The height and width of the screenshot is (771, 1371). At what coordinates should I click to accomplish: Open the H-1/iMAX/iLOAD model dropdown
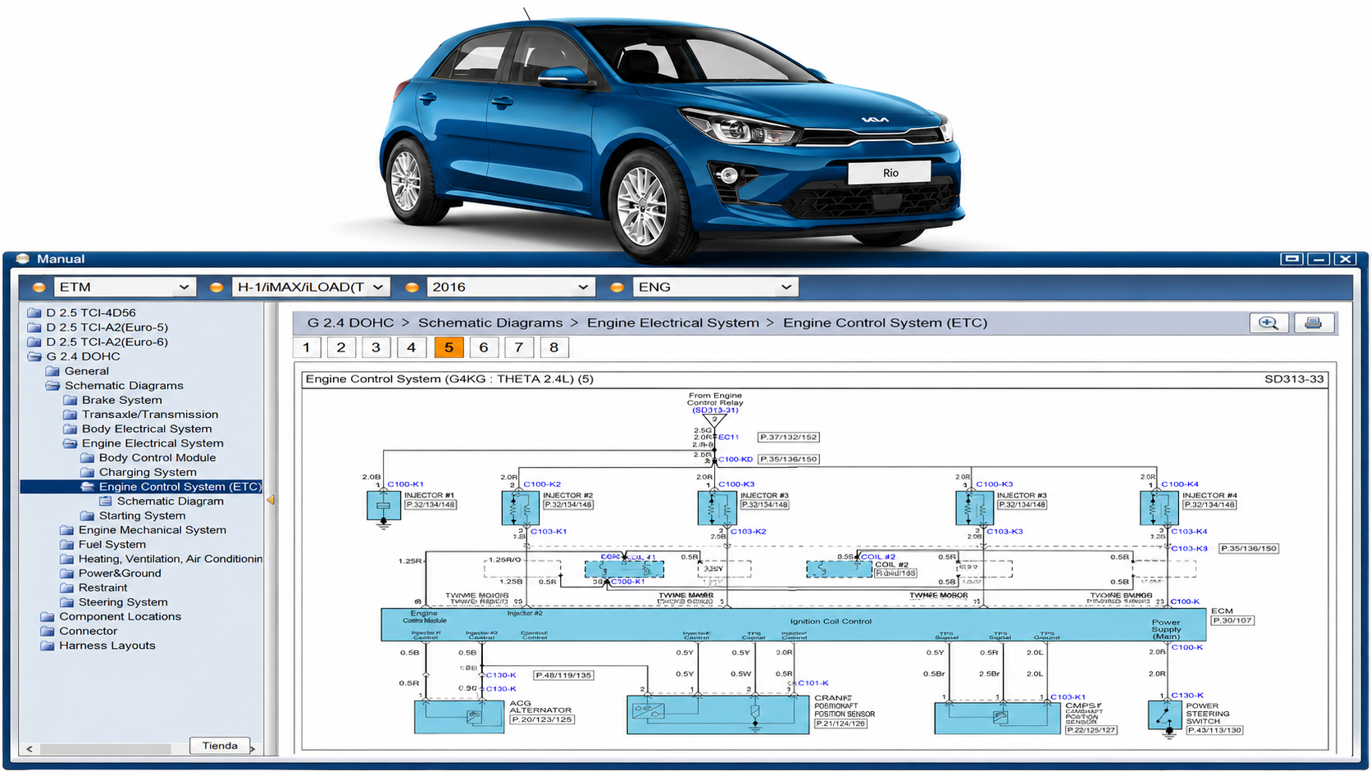click(x=310, y=288)
